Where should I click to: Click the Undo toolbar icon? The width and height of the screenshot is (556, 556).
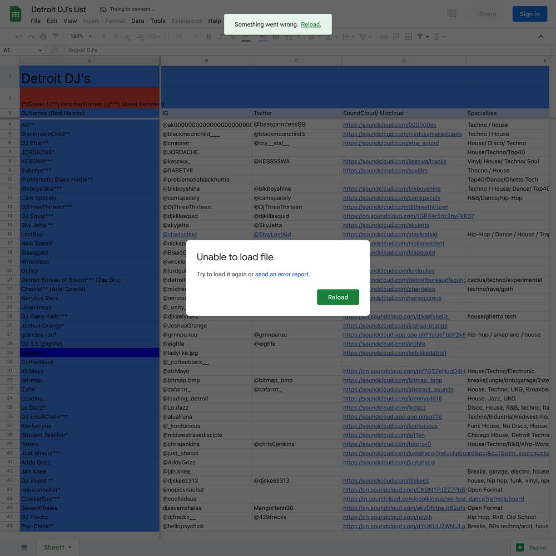pyautogui.click(x=19, y=37)
